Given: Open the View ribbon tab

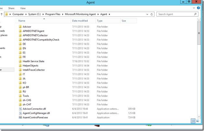Looking at the screenshot, I should (23, 8).
